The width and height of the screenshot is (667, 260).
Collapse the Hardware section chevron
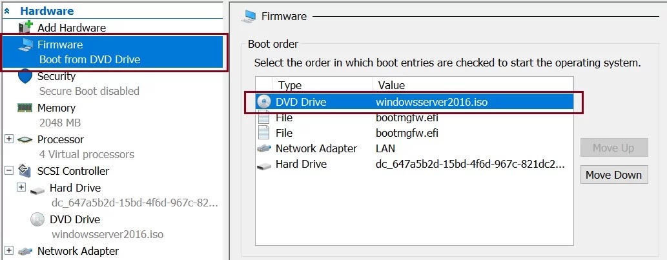click(x=7, y=11)
